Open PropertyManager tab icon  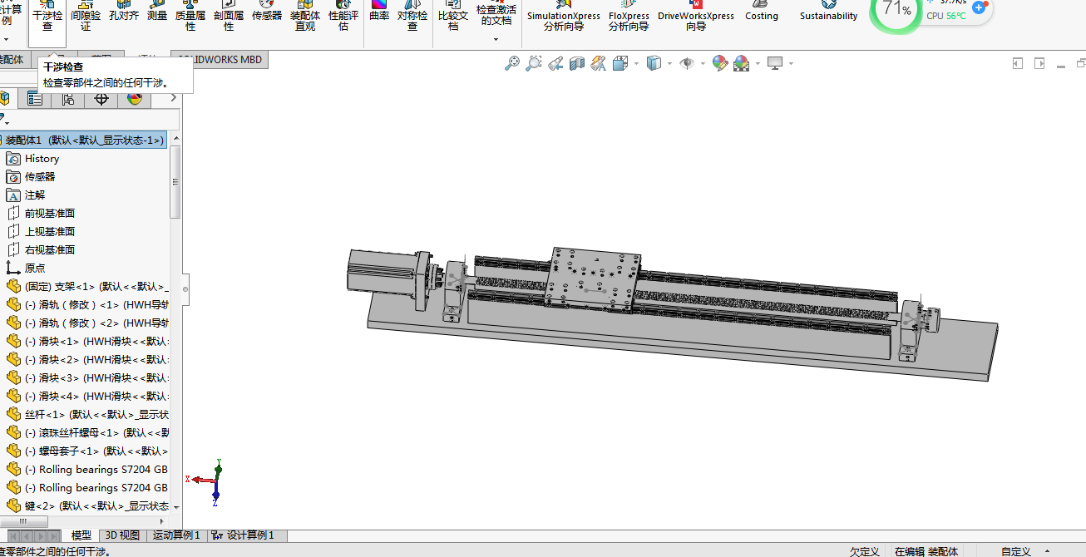coord(34,99)
